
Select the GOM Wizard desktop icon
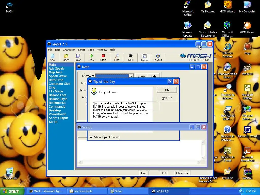[x=228, y=7]
